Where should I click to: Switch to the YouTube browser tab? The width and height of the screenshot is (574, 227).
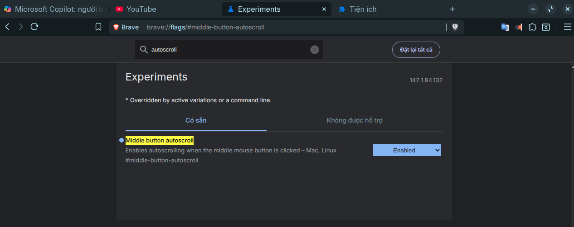pos(141,9)
